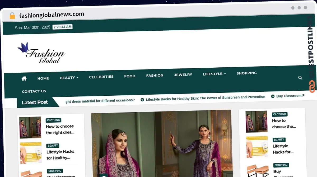Open right sidebar dress article thumbnail
This screenshot has height=177, width=317.
tap(257, 122)
